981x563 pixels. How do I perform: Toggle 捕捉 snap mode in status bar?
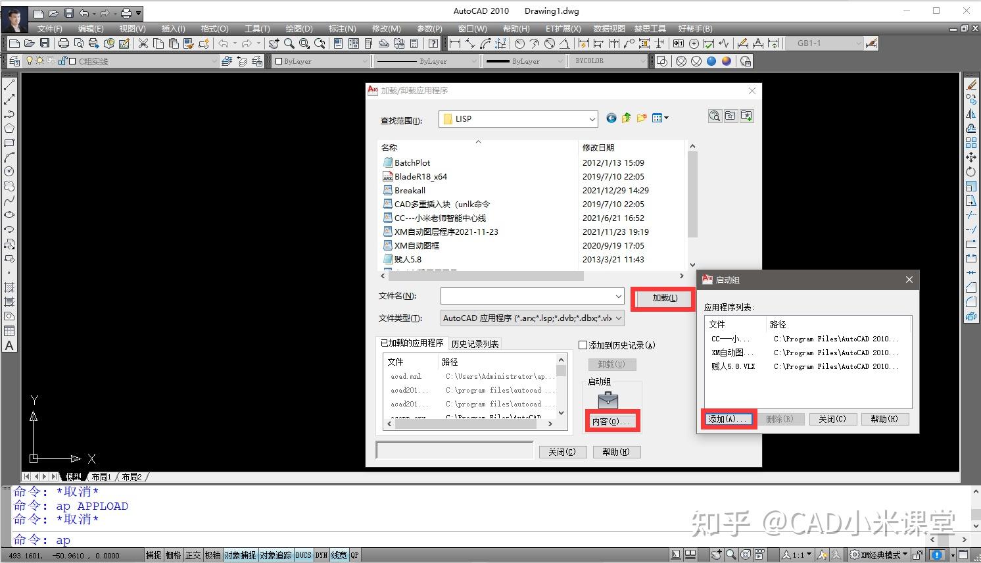point(154,555)
